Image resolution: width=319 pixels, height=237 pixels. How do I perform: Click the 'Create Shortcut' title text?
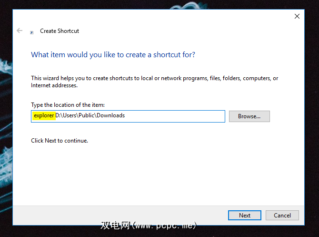[x=60, y=31]
